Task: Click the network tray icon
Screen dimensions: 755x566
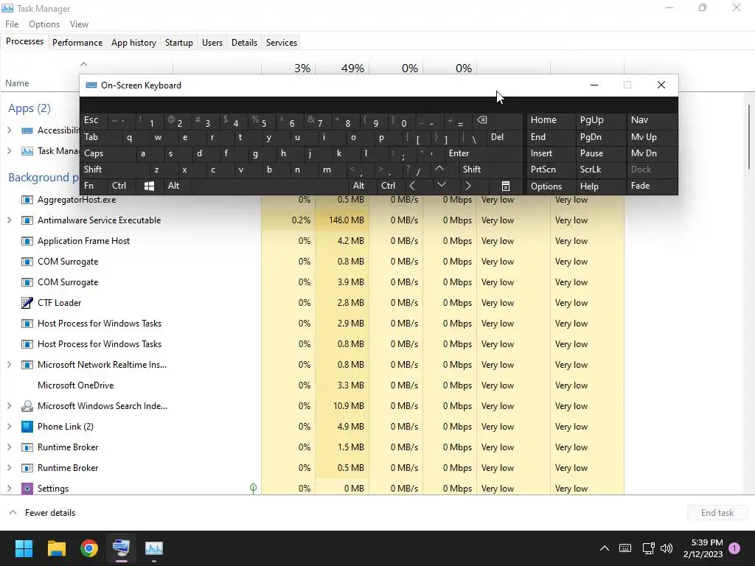Action: tap(649, 548)
